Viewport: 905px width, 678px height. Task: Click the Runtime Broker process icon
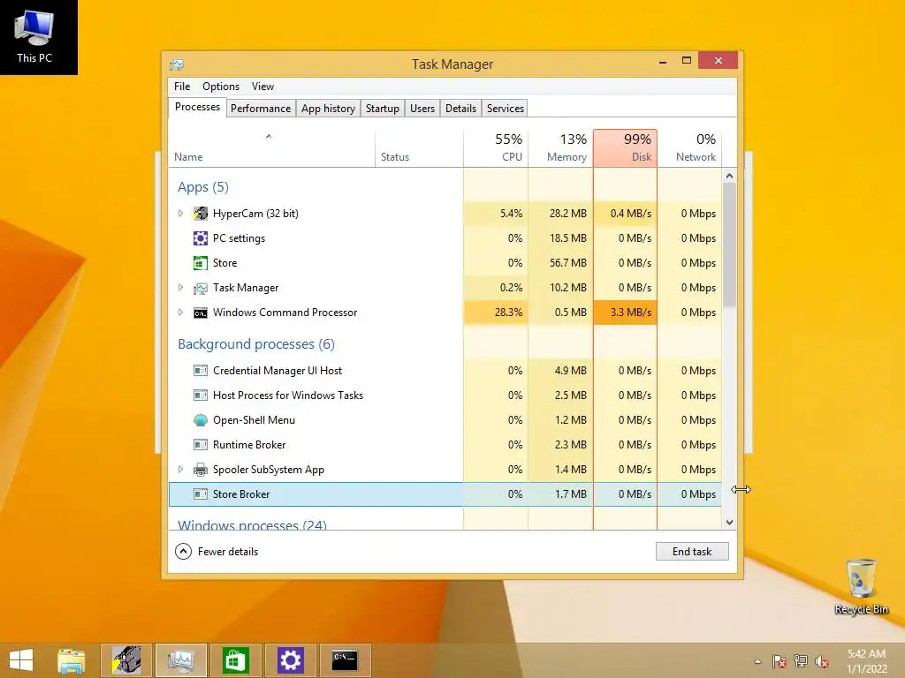(201, 445)
